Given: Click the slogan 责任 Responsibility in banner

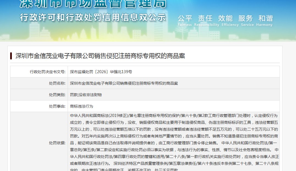Looking at the screenshot, I should coord(207,21).
